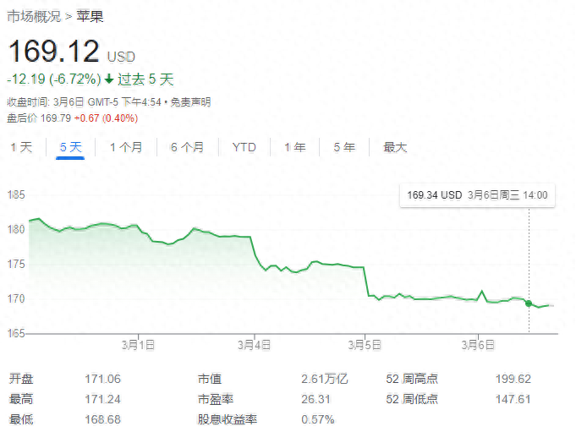The width and height of the screenshot is (576, 432).
Task: Click the 开盘 label
Action: [21, 379]
